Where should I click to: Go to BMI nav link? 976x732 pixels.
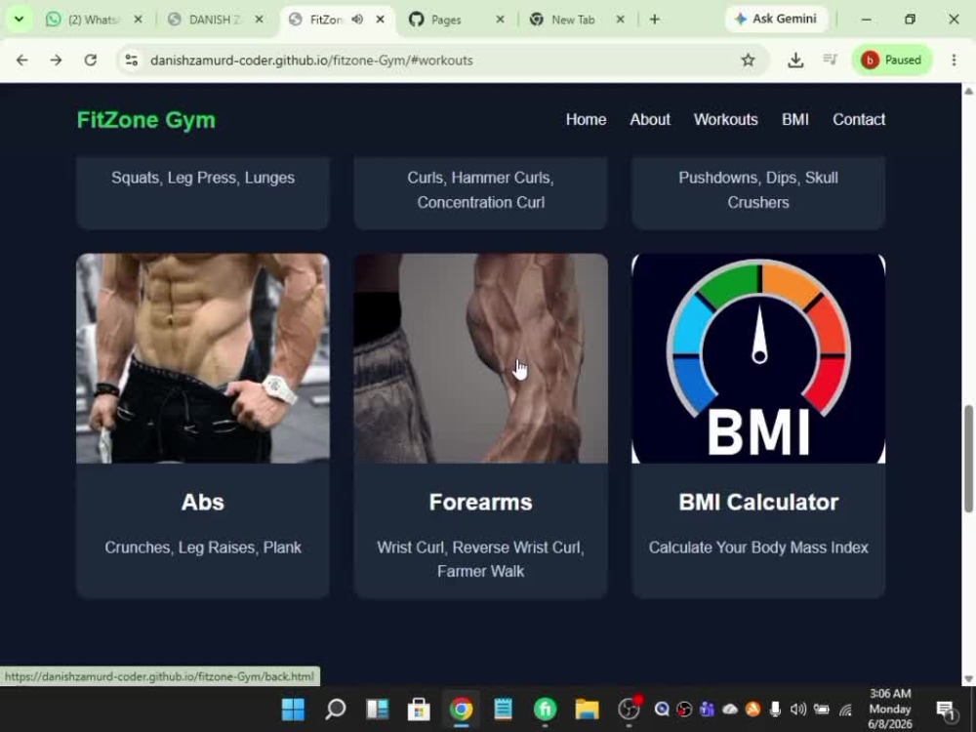tap(794, 119)
